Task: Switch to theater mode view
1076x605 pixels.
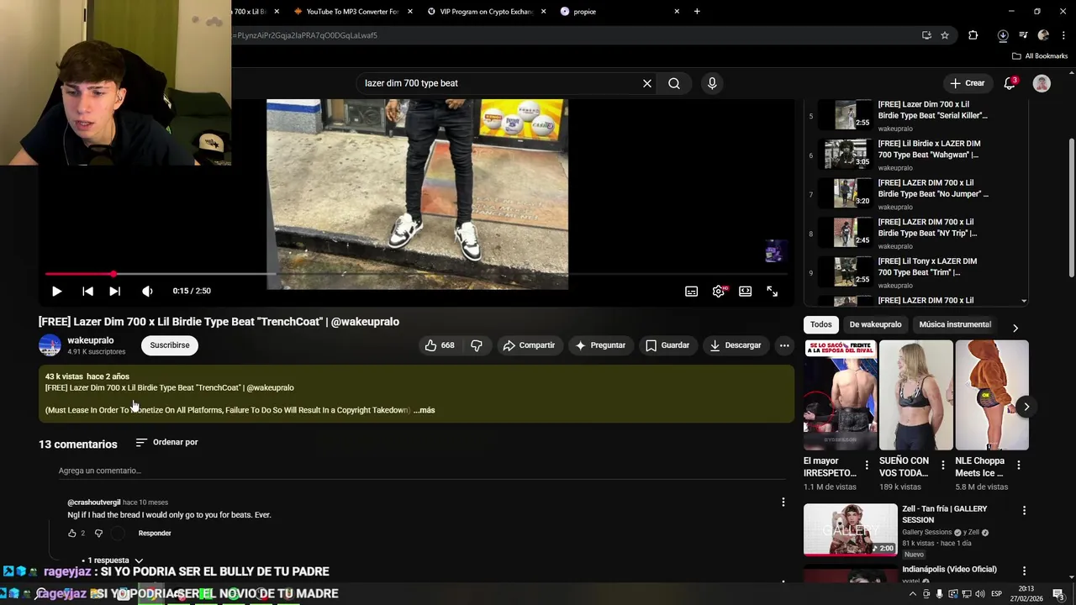Action: [745, 291]
